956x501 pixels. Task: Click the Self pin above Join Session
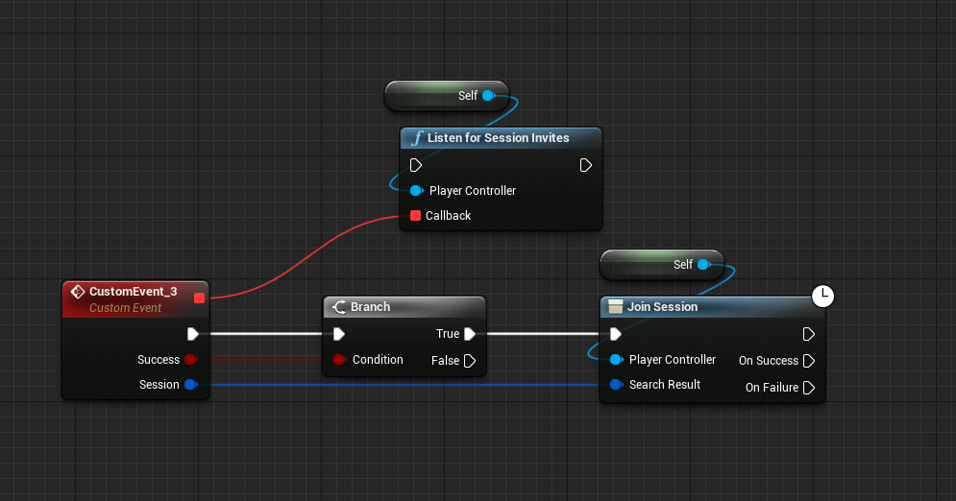pyautogui.click(x=703, y=265)
